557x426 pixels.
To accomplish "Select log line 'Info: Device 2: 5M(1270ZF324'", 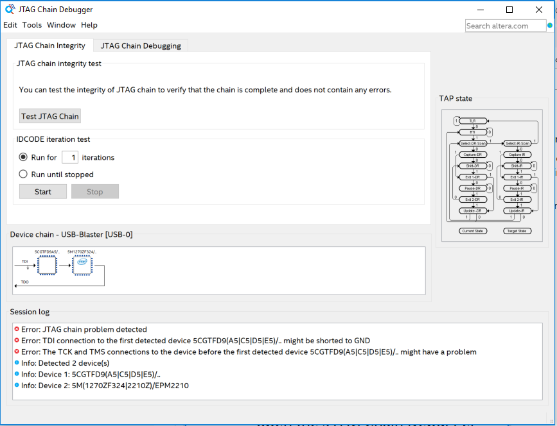I will (x=105, y=386).
